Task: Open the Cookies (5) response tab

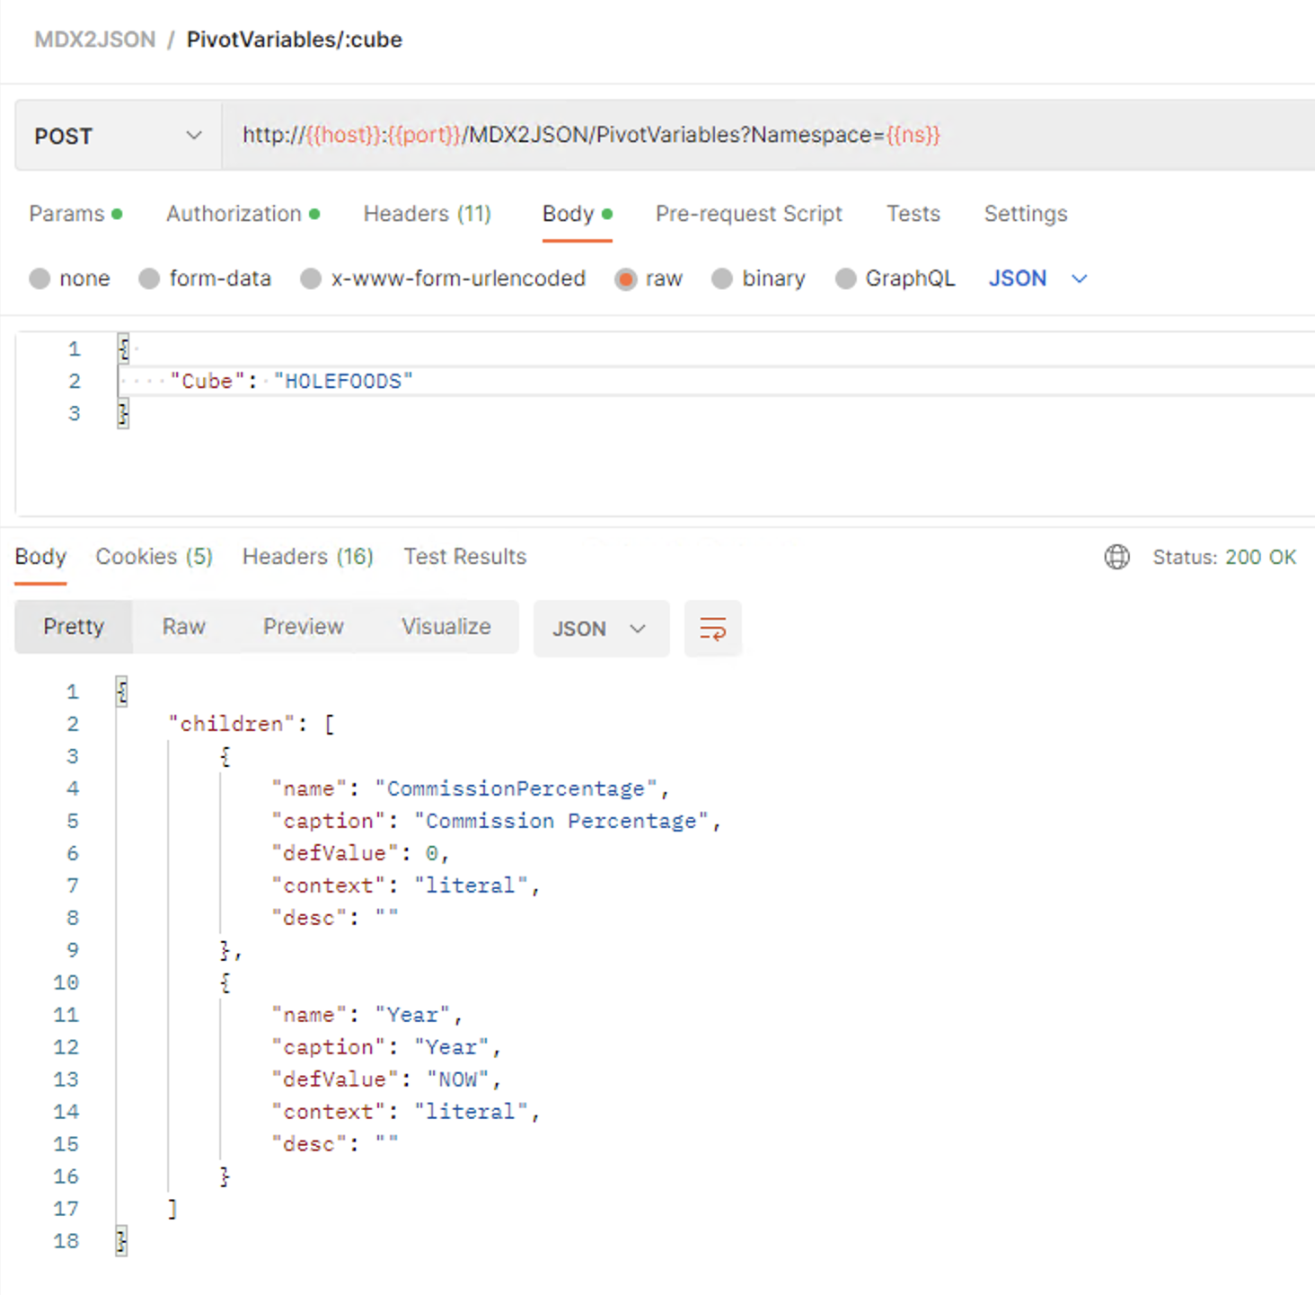Action: [x=154, y=557]
